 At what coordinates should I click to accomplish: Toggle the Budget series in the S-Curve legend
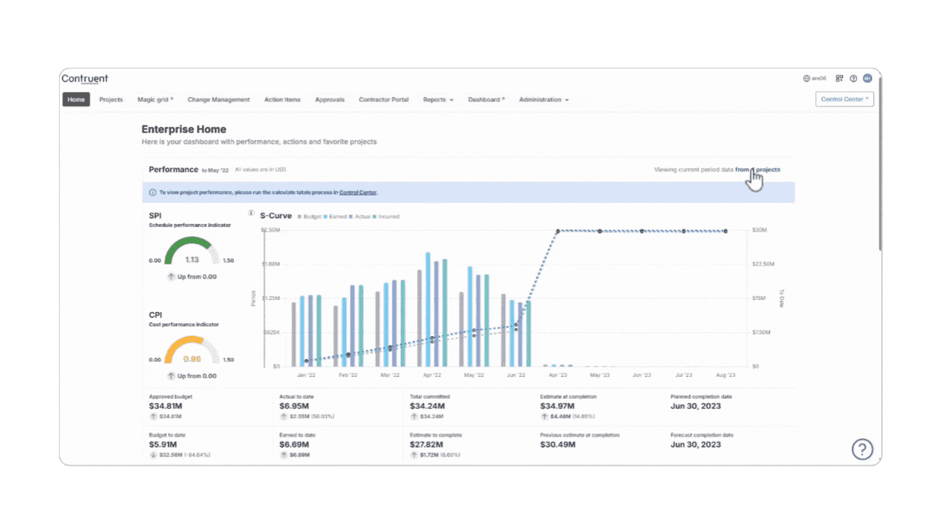[x=312, y=217]
